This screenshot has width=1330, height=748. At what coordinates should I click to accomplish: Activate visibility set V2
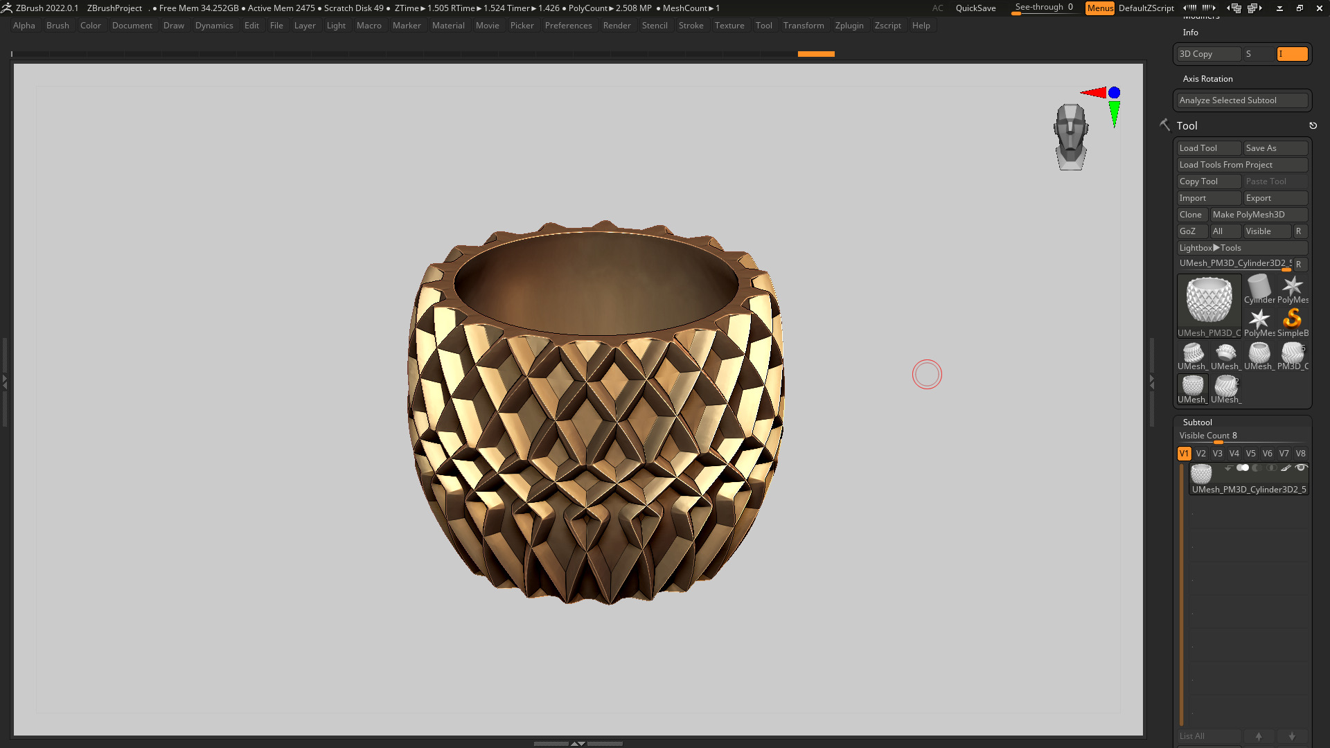[1200, 454]
